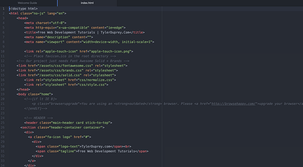Click the closing '</a>' tag on line 33

point(32,161)
